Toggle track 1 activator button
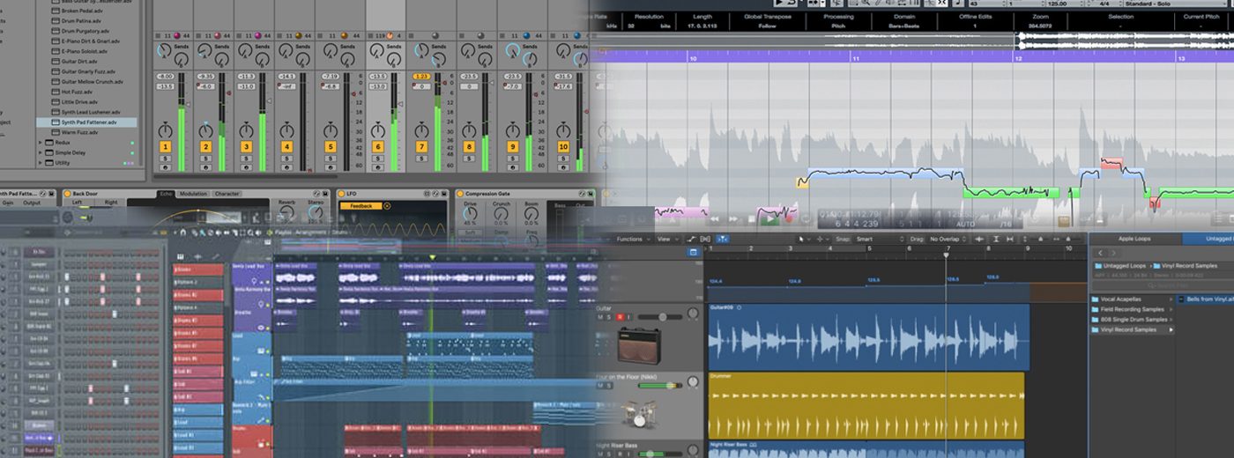The height and width of the screenshot is (458, 1234). (165, 147)
